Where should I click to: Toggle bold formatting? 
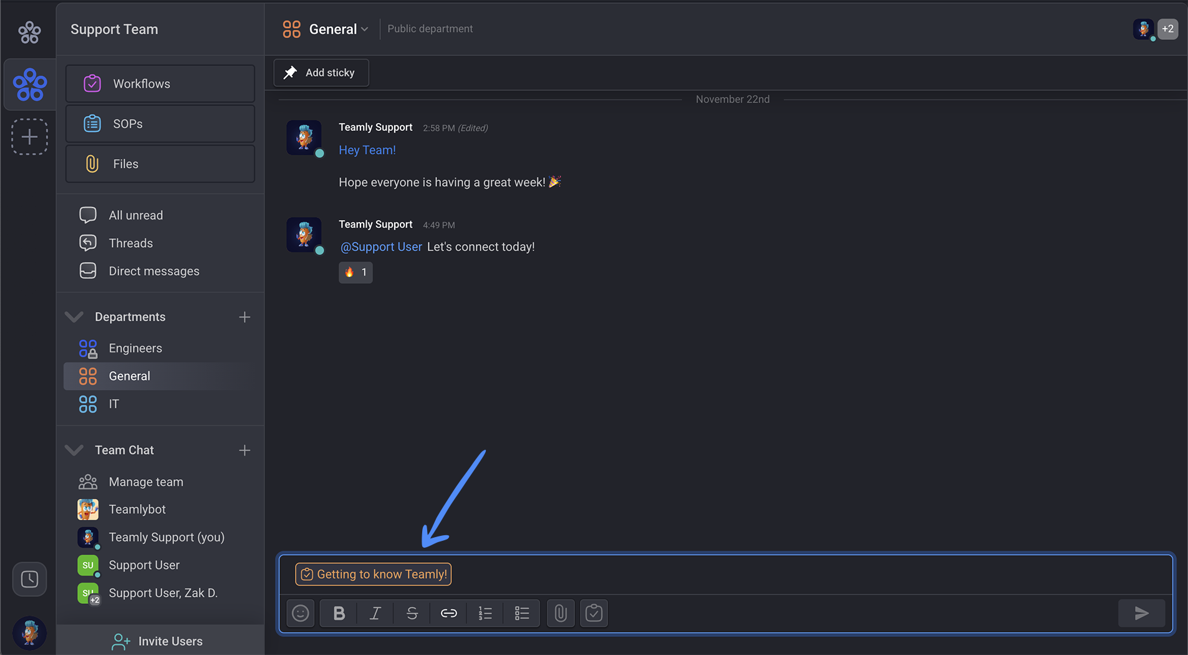point(339,614)
